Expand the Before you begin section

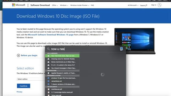[27, 55]
